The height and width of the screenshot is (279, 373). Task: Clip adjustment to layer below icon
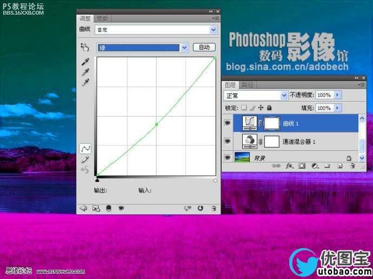tap(109, 208)
